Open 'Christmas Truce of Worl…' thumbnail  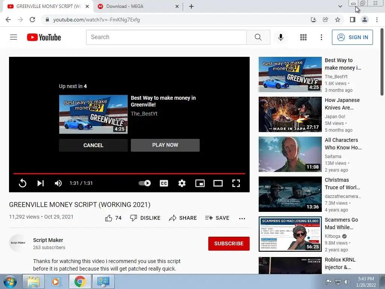point(290,194)
